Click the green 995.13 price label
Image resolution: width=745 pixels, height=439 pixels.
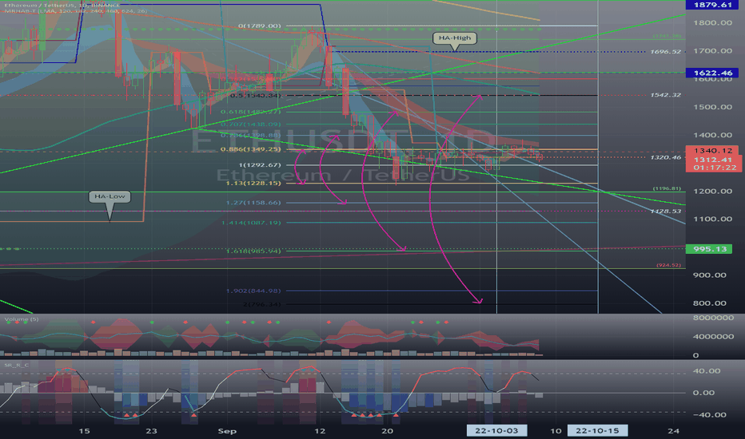pos(709,249)
